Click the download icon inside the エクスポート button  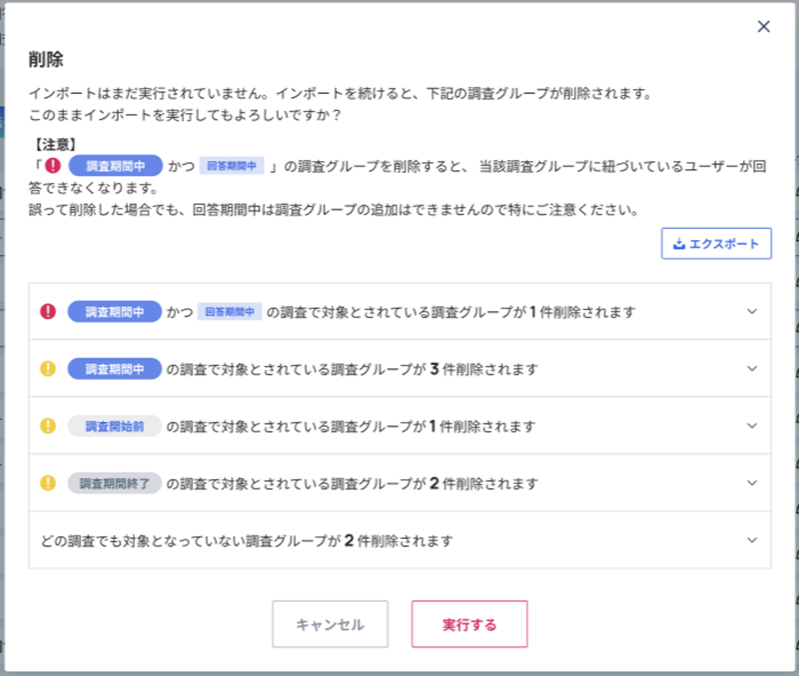coord(679,244)
